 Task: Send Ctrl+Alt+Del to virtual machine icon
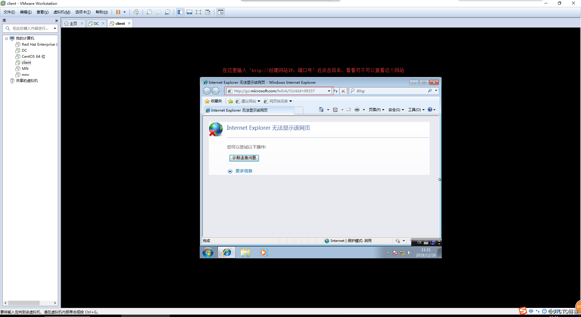pos(136,12)
